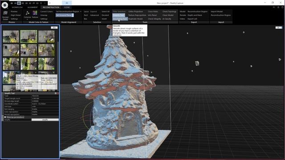Click Reconstruction Region in Import group
285x160 pixels.
click(x=221, y=15)
